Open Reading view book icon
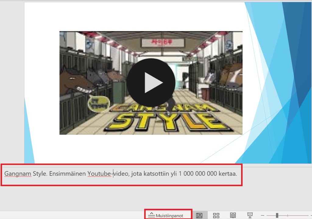The image size is (312, 219). point(233,215)
